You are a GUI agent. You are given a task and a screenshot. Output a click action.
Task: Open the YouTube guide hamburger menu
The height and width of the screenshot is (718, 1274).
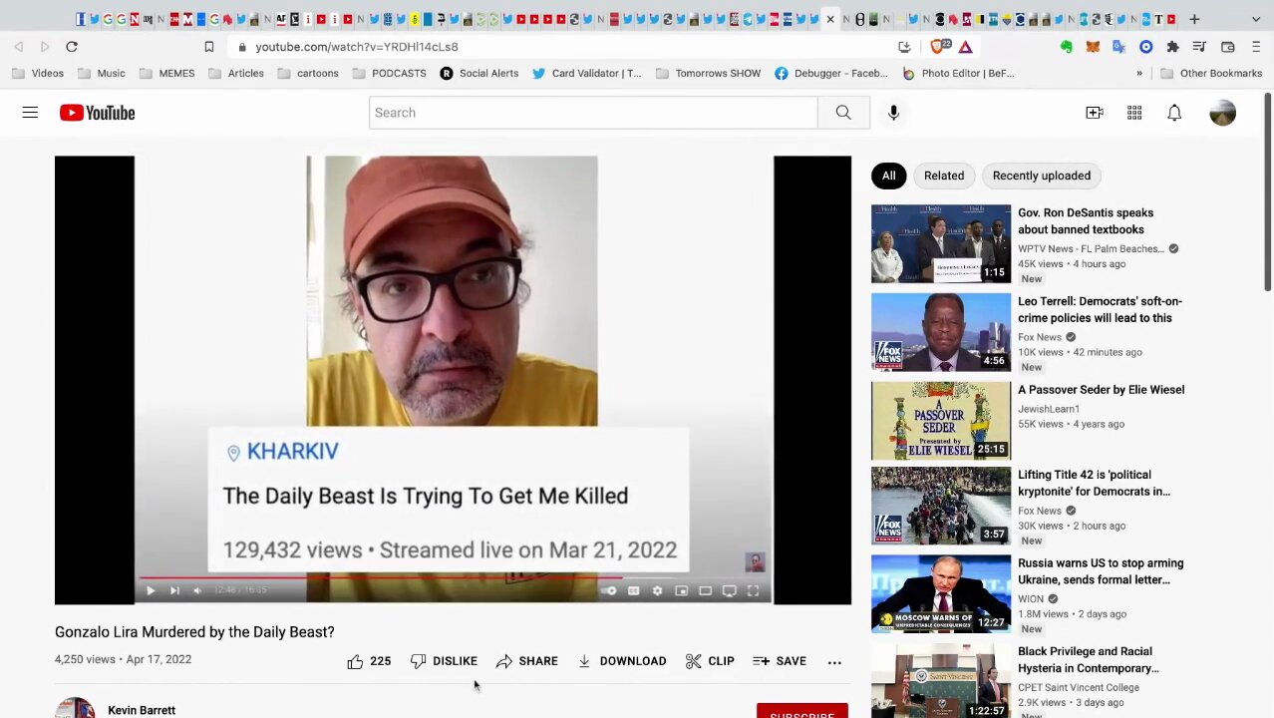30,113
